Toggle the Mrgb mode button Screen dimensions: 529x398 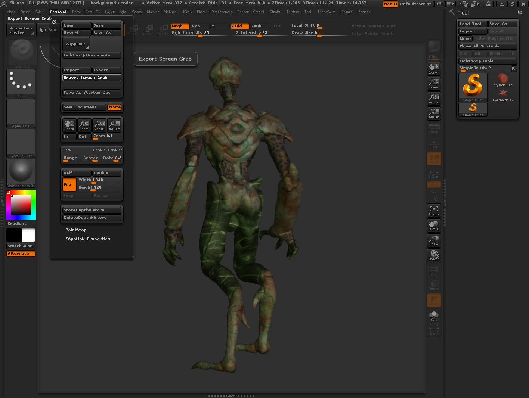(180, 26)
